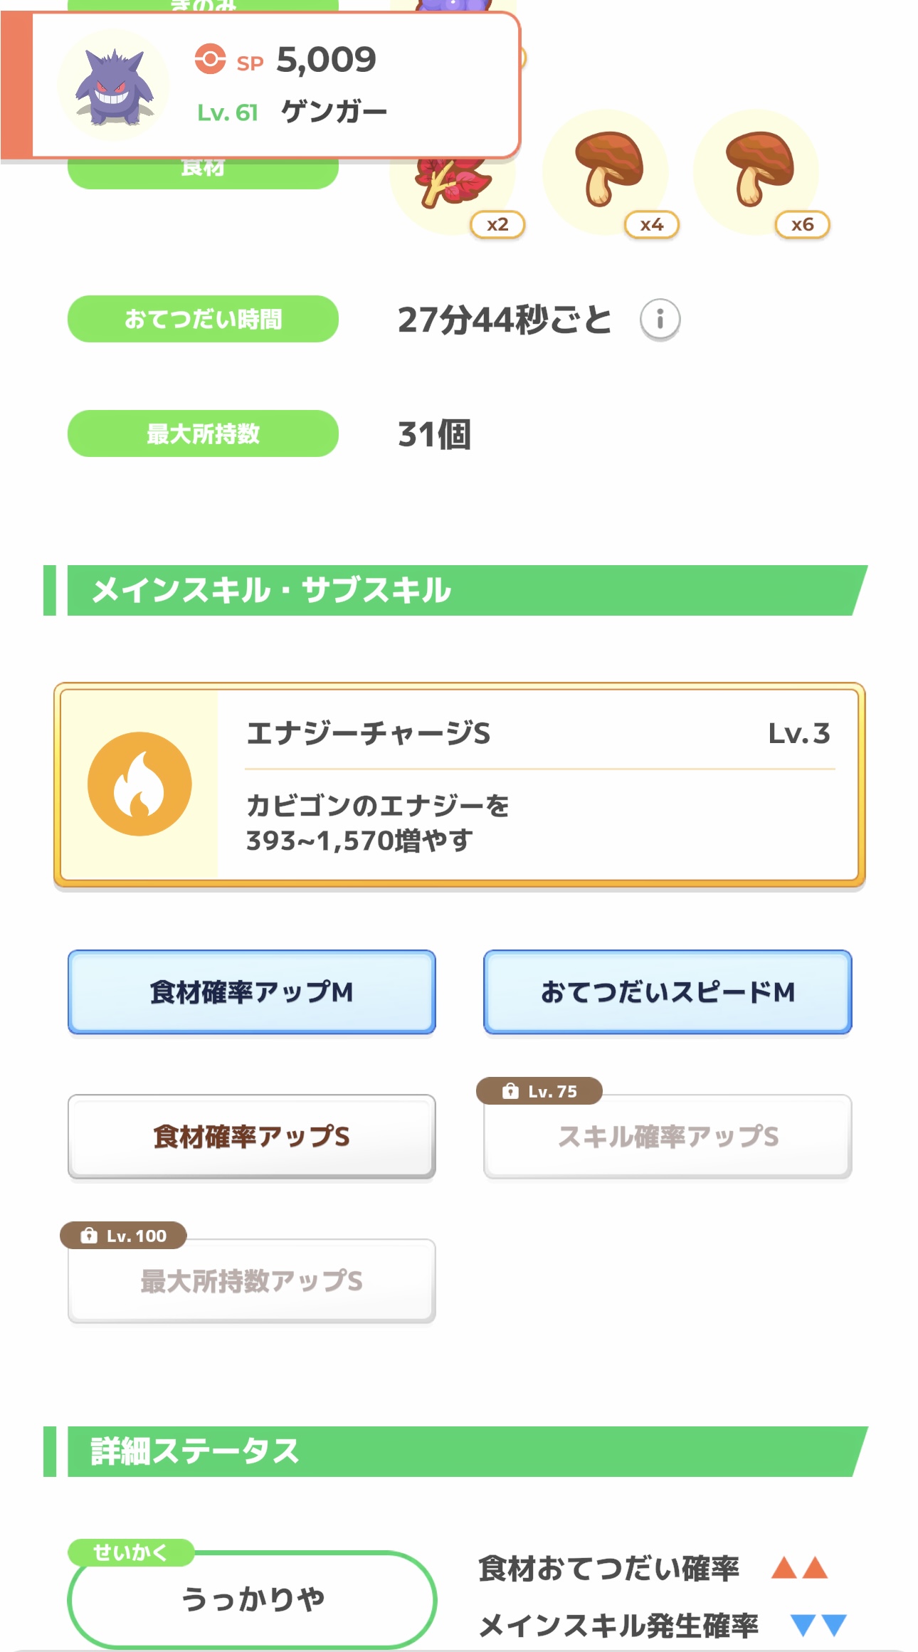Screen dimensions: 918x1652
Task: Tap red up arrows beside 食材おてつだい確率
Action: (799, 1567)
